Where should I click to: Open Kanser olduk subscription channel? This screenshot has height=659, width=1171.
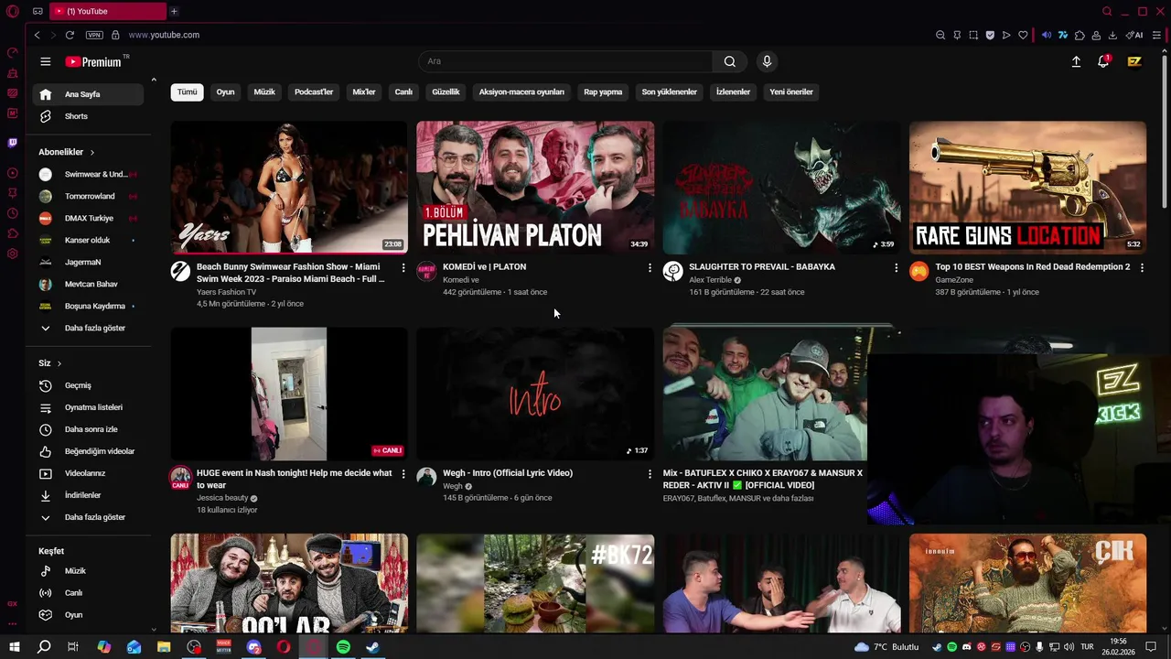click(x=88, y=240)
